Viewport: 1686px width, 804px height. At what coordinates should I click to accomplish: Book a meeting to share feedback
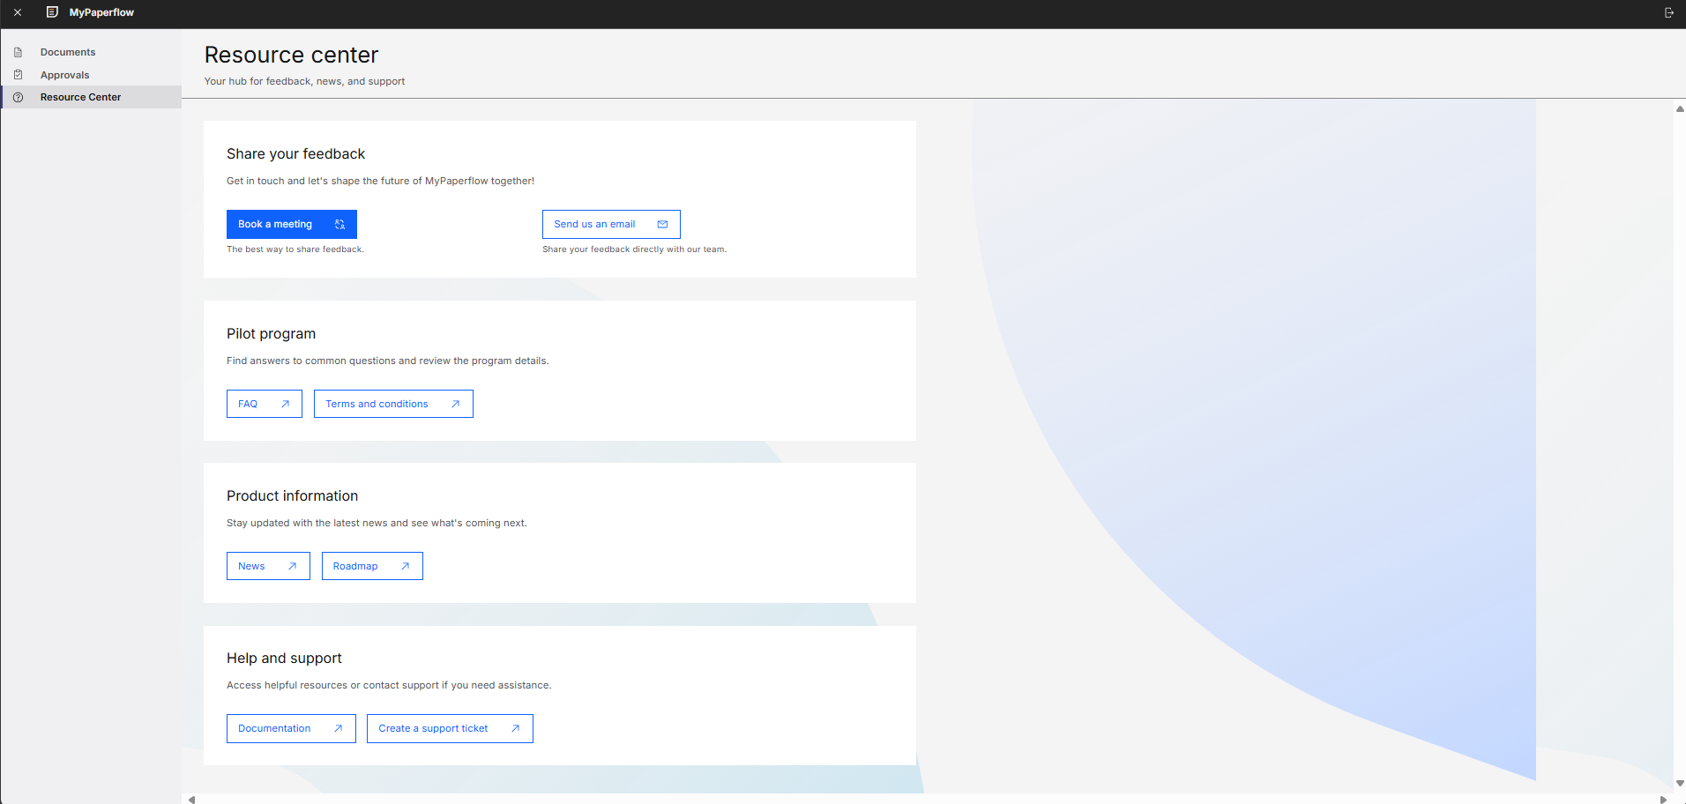pos(292,224)
